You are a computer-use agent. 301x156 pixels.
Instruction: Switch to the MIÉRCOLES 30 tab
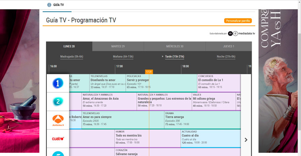tap(175, 47)
